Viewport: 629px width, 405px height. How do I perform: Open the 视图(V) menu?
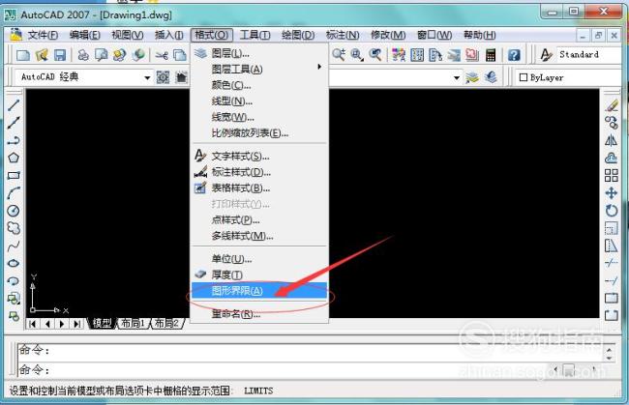click(127, 35)
